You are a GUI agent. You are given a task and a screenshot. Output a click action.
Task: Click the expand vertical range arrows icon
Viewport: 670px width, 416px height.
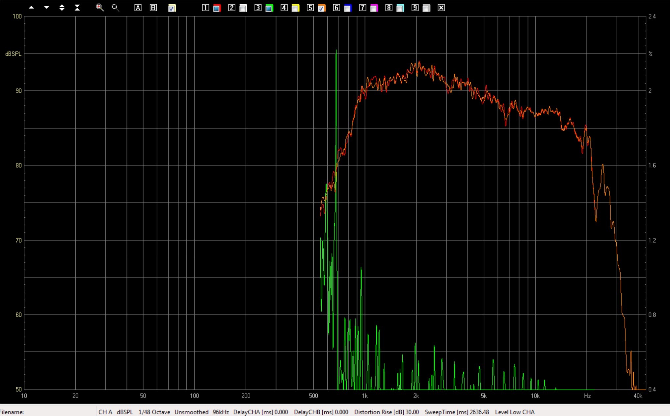pyautogui.click(x=62, y=8)
